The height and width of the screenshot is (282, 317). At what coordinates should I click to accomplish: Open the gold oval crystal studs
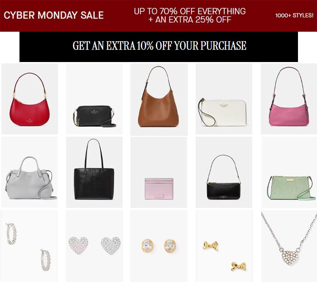(x=158, y=246)
